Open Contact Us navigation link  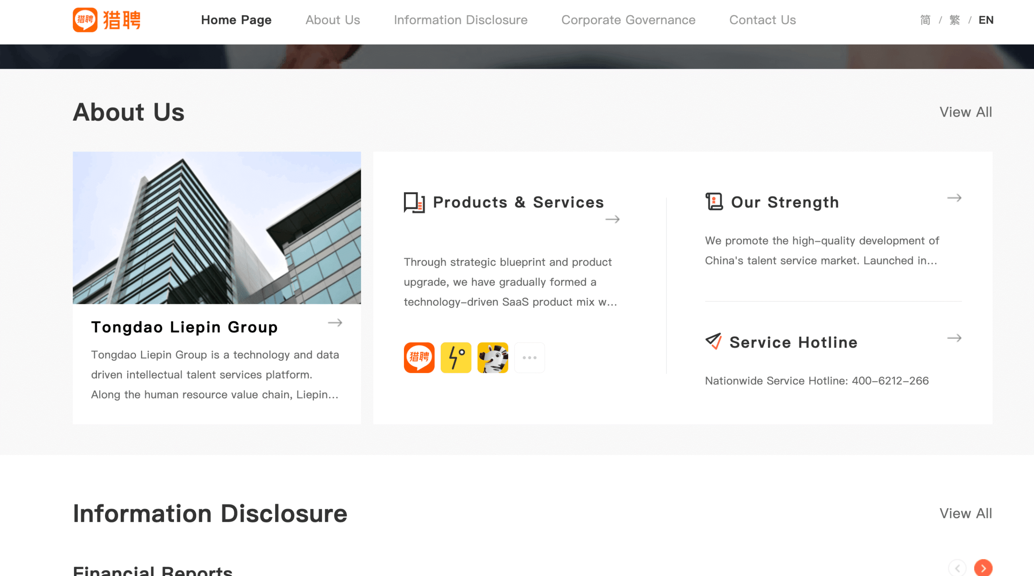pos(762,20)
